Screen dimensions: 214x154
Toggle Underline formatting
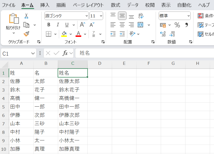pos(67,25)
